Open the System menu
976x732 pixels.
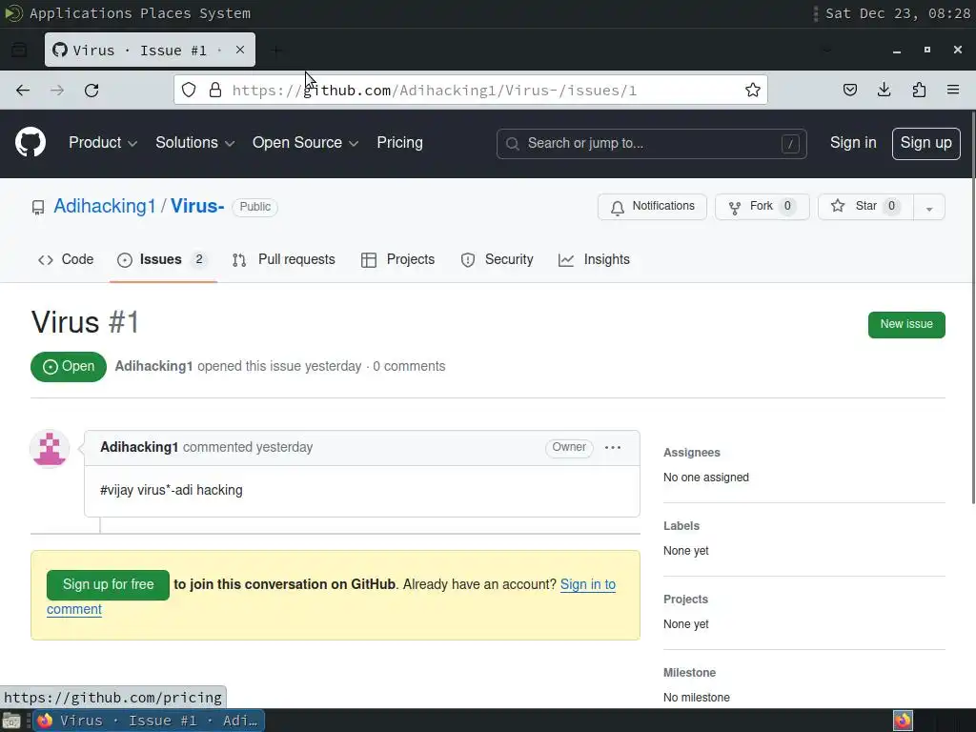coord(225,13)
